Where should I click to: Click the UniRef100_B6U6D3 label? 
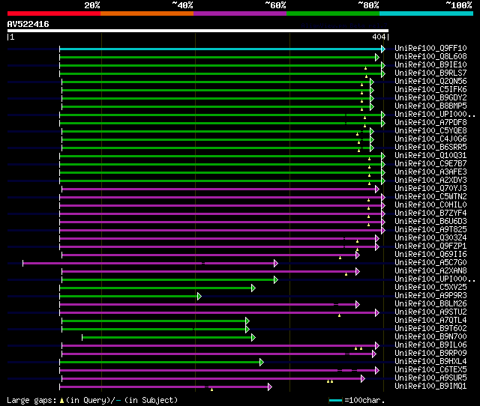click(430, 222)
